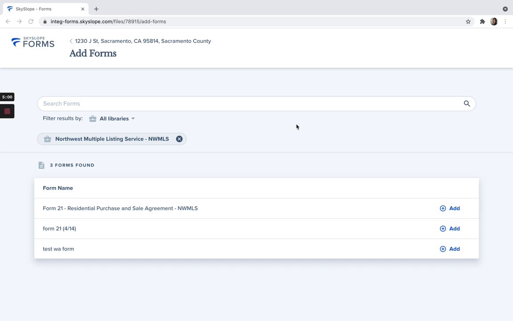
Task: Add the form 21 (4/14) form
Action: (x=450, y=229)
